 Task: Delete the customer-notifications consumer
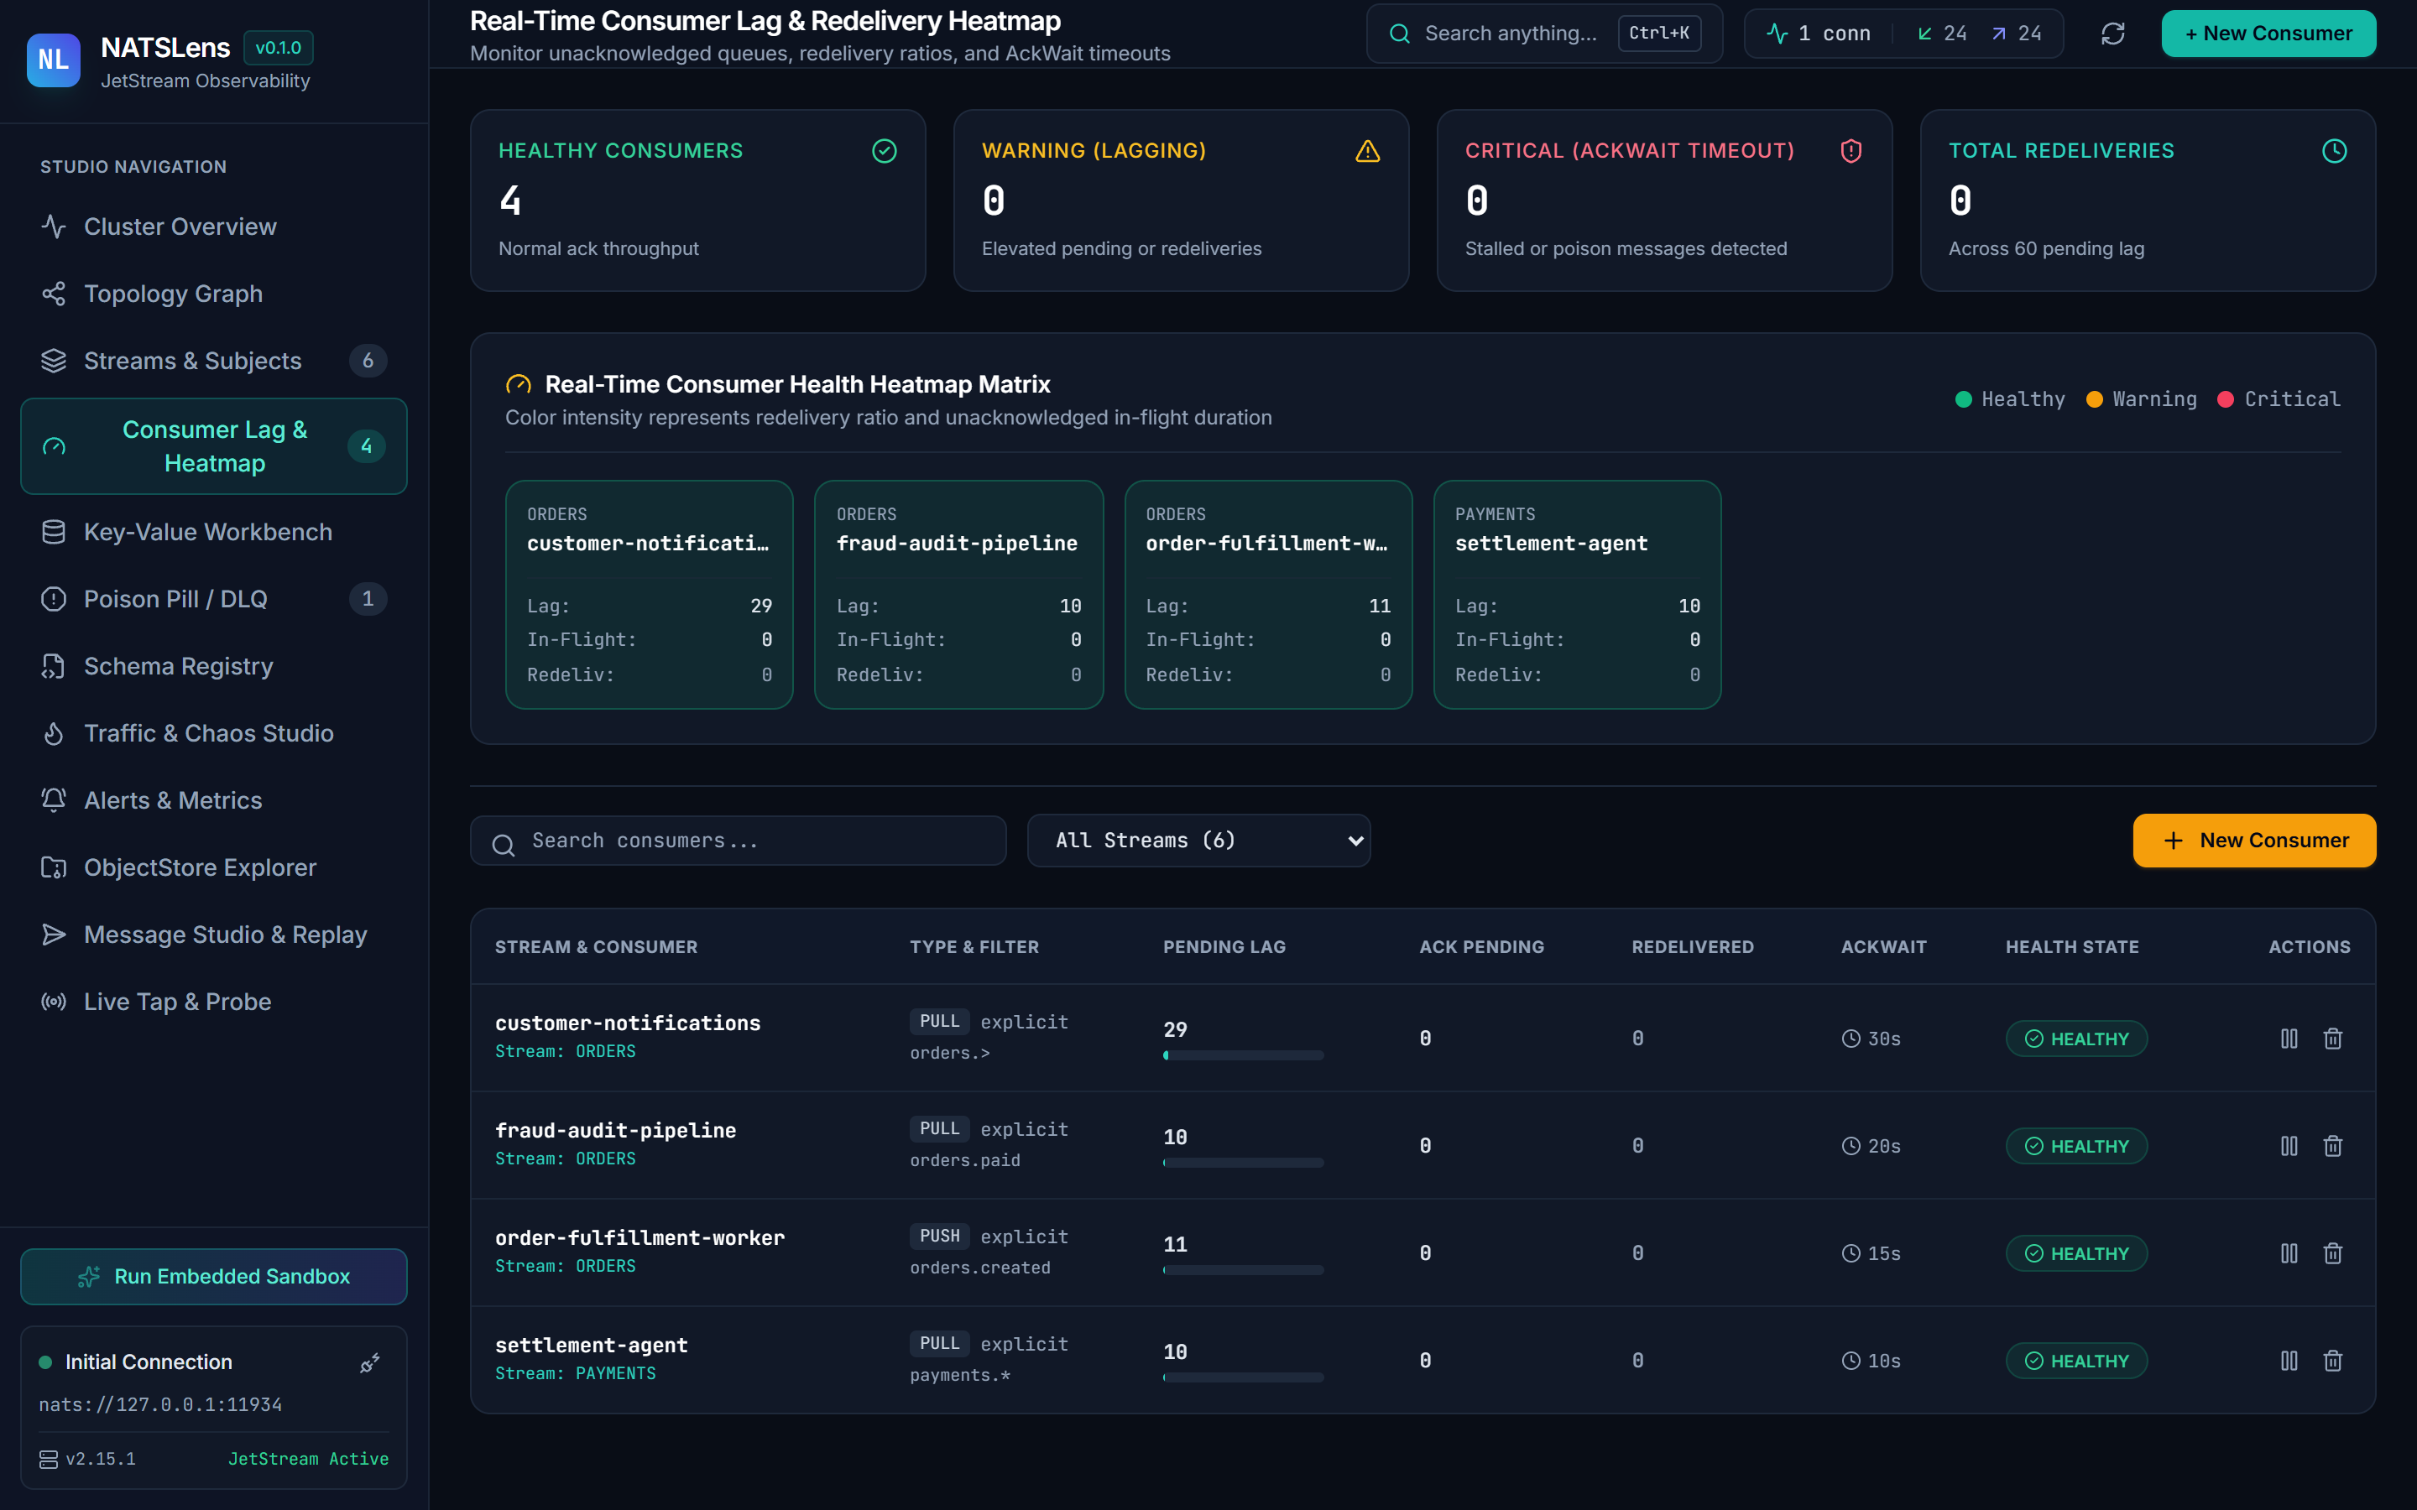pyautogui.click(x=2333, y=1039)
